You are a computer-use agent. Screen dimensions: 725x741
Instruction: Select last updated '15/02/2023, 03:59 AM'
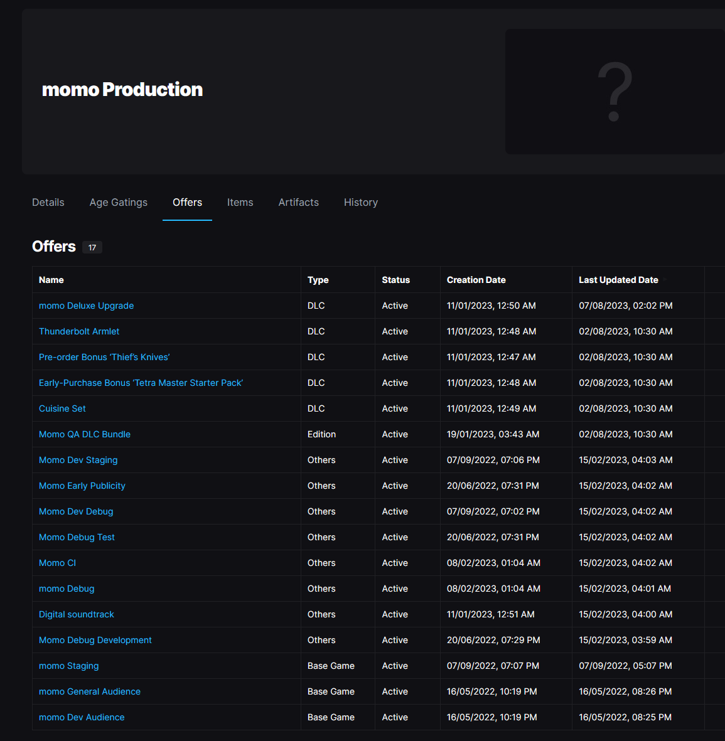625,640
